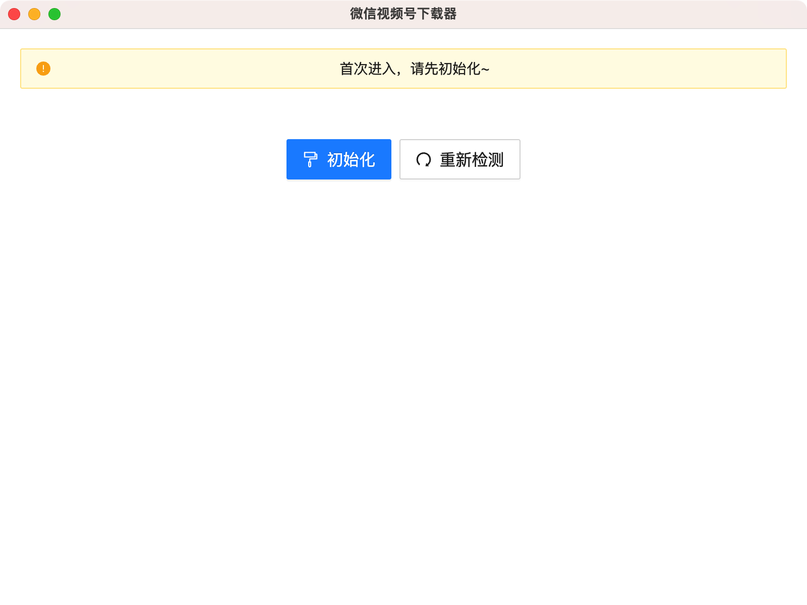Click the 微信视频号下载器 title text
807x605 pixels.
403,15
